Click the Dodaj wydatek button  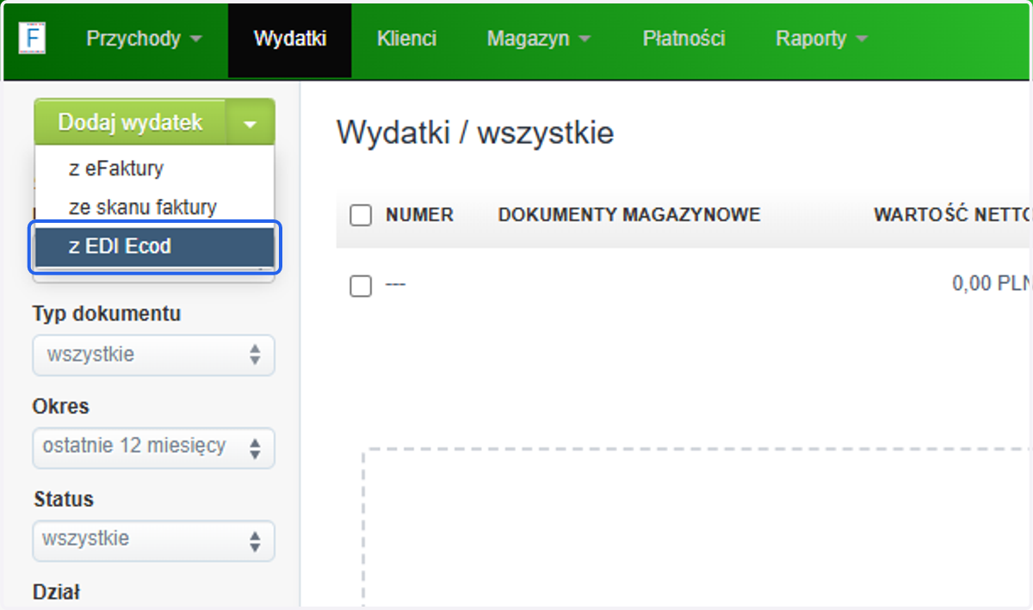tap(130, 123)
